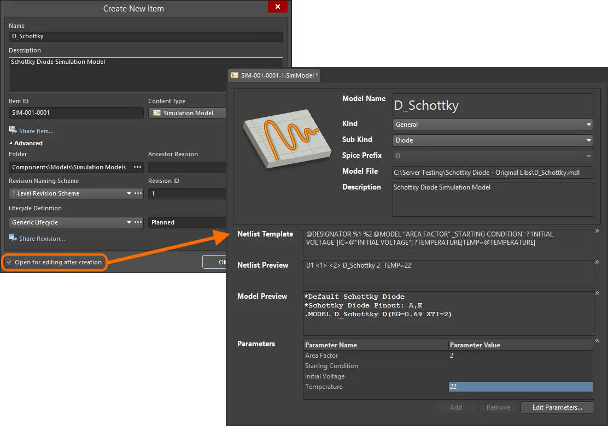Toggle Open for editing after creation
Screen dimensions: 608x426
9,262
